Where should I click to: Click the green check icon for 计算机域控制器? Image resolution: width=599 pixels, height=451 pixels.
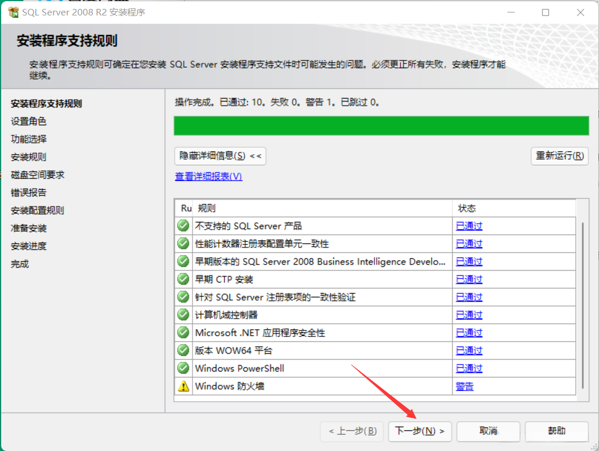pyautogui.click(x=184, y=315)
